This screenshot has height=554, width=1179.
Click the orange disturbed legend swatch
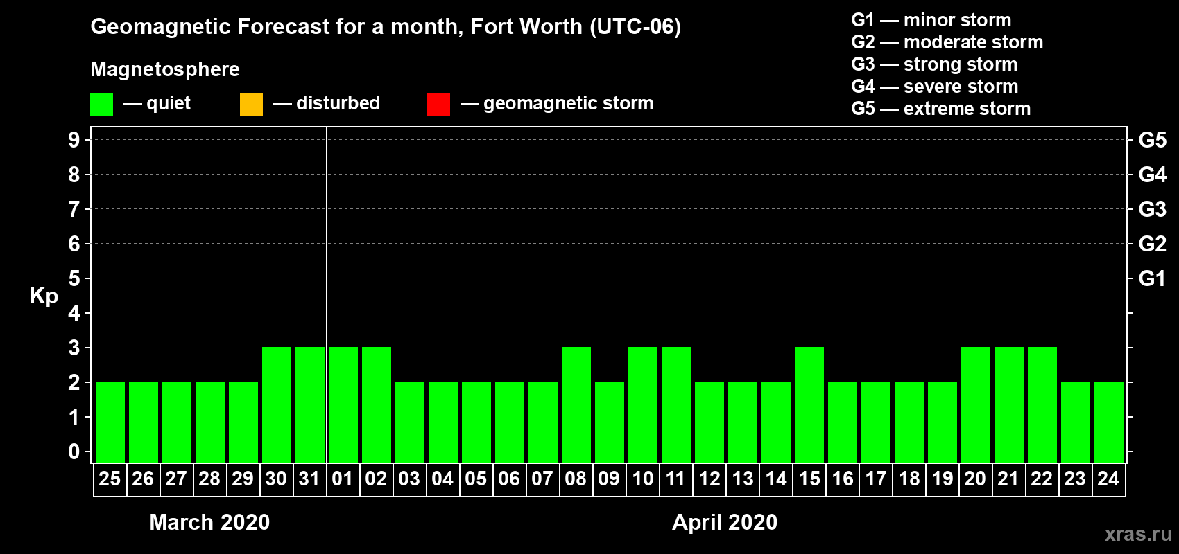pos(251,105)
